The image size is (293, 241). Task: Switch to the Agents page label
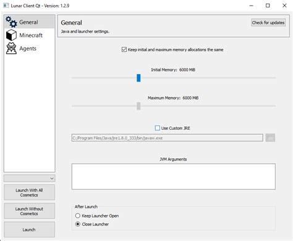pos(28,48)
